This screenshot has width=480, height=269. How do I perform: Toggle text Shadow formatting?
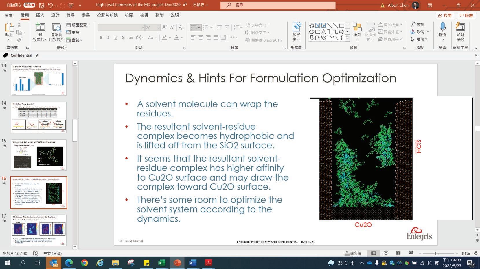click(123, 37)
